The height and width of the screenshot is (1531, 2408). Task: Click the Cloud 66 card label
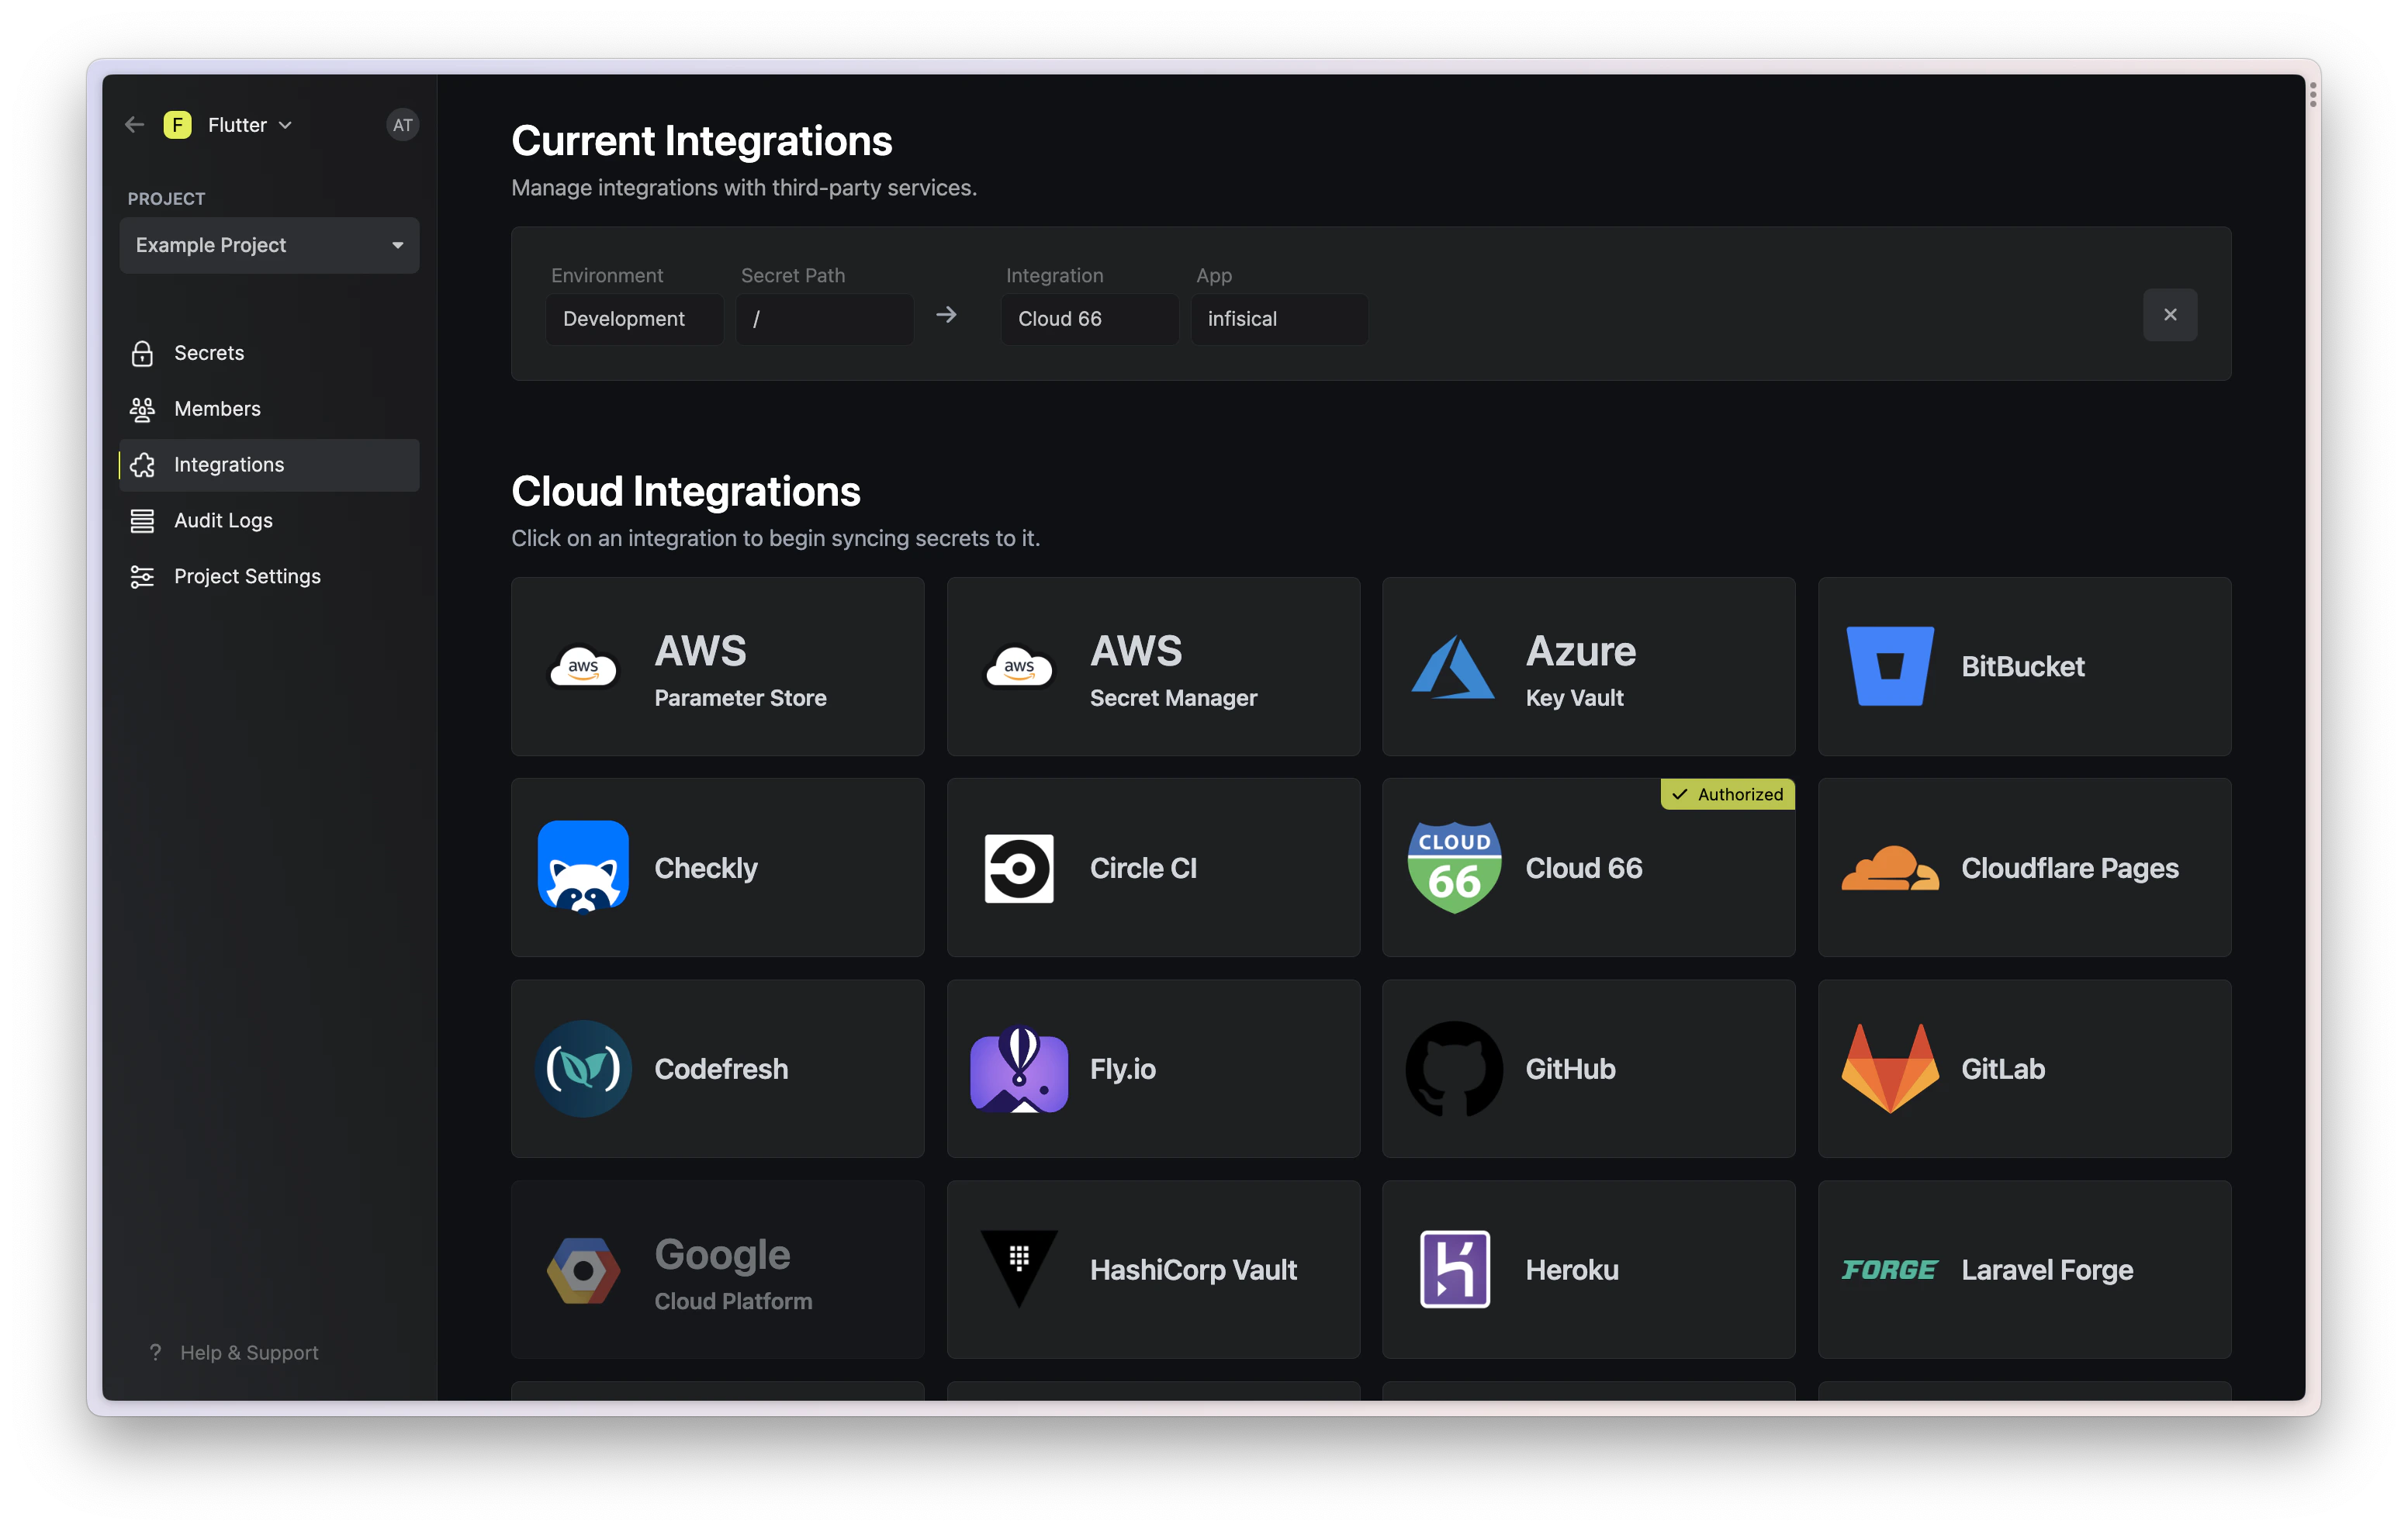pos(1584,868)
